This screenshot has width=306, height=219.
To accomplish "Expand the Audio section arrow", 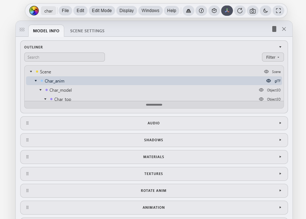I will point(280,123).
